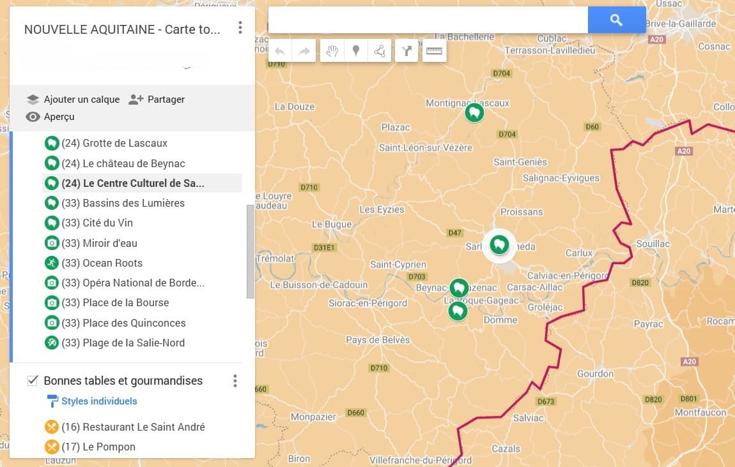Click the Bonnes tables et gourmandises layer title
This screenshot has height=467, width=735.
click(x=123, y=381)
